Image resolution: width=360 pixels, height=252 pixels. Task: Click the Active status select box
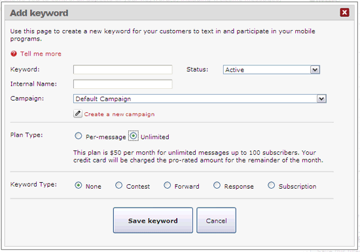[272, 70]
